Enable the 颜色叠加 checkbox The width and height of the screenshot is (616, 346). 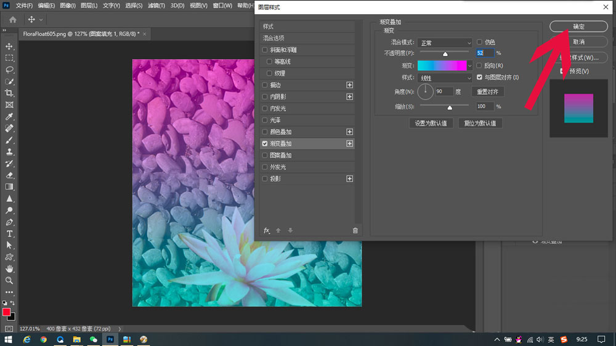pos(265,132)
